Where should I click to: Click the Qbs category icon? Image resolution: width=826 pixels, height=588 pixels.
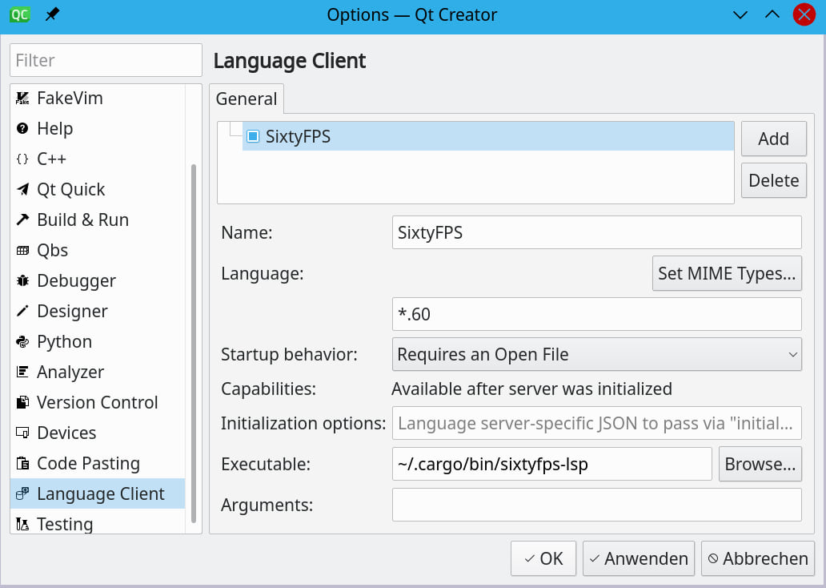tap(22, 250)
